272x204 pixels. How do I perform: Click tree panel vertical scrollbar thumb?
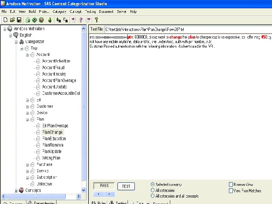coord(83,106)
